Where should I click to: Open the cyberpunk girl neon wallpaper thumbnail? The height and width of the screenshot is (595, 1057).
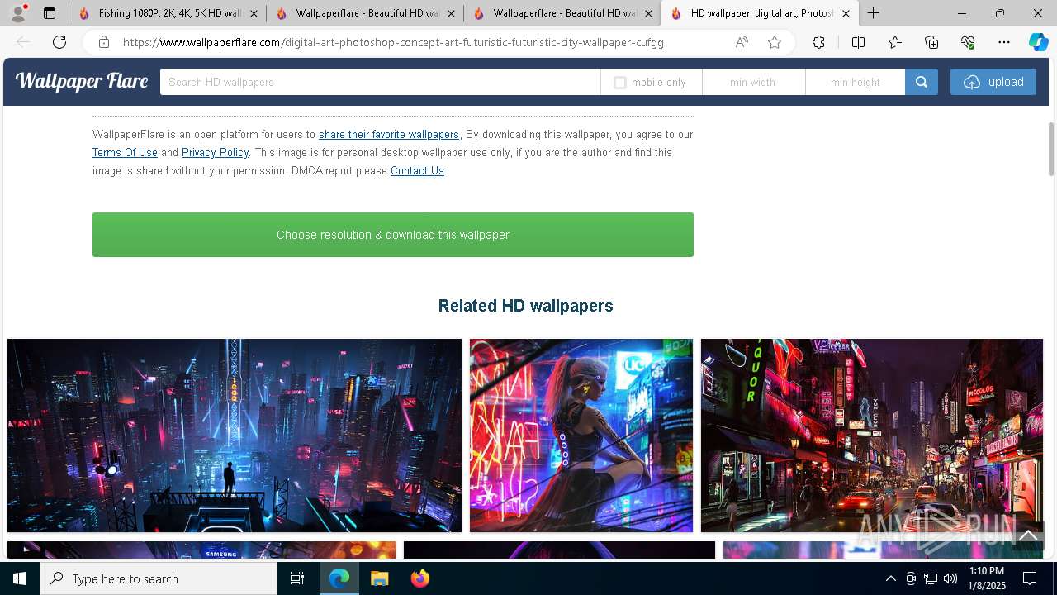pyautogui.click(x=581, y=436)
